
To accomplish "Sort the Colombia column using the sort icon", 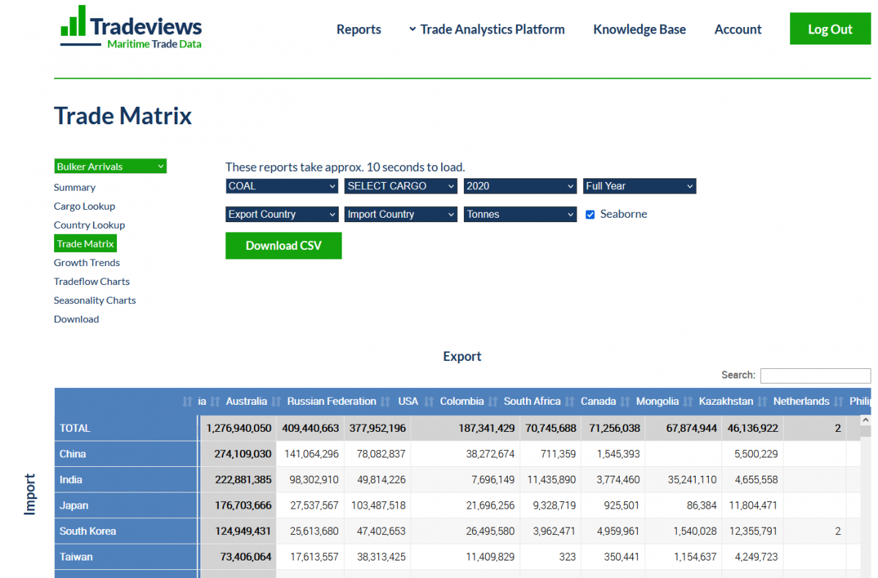I will tap(494, 401).
